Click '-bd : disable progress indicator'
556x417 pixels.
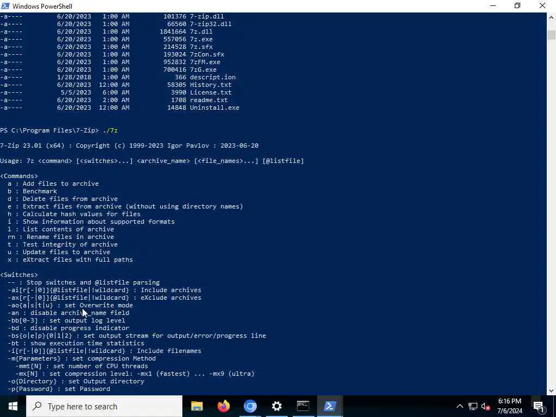68,328
